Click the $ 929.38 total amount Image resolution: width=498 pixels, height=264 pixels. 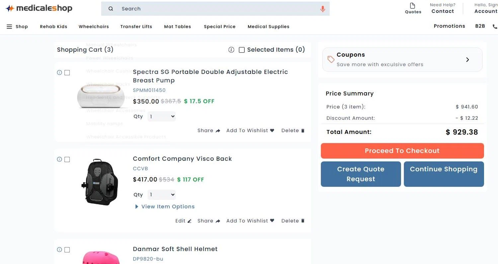462,132
